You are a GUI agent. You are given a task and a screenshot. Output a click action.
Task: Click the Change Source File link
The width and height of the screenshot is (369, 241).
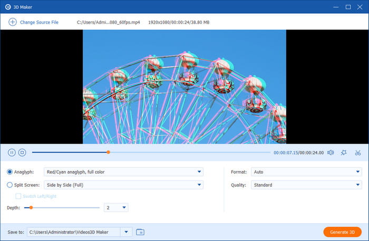(x=39, y=22)
